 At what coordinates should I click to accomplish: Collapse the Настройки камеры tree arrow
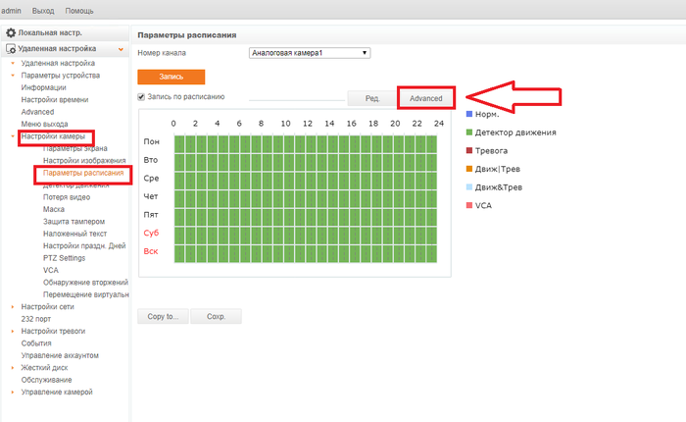click(x=13, y=136)
